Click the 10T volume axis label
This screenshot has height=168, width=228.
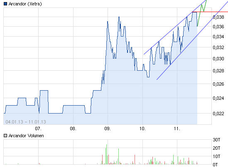[216, 156]
